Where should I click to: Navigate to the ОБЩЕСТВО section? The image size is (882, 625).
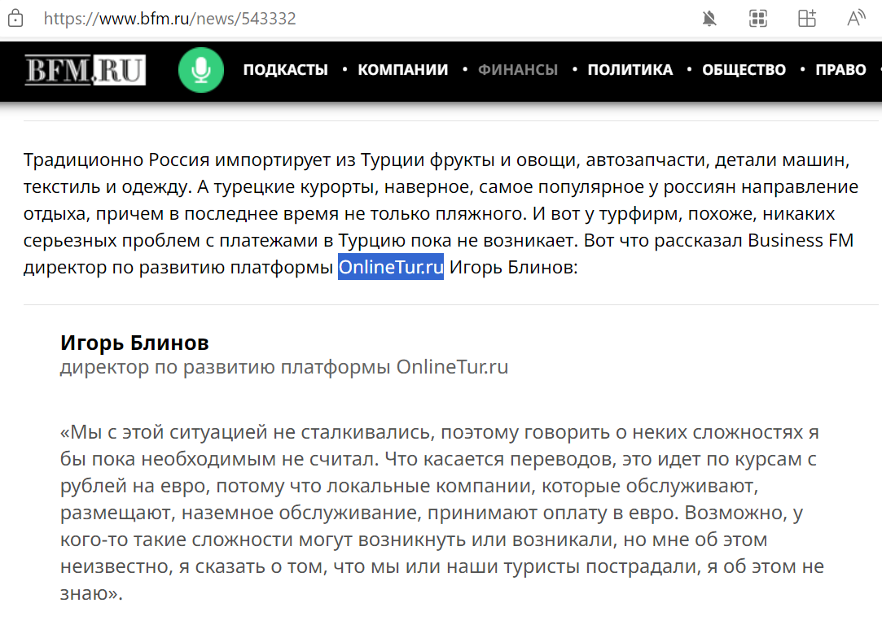[x=744, y=70]
